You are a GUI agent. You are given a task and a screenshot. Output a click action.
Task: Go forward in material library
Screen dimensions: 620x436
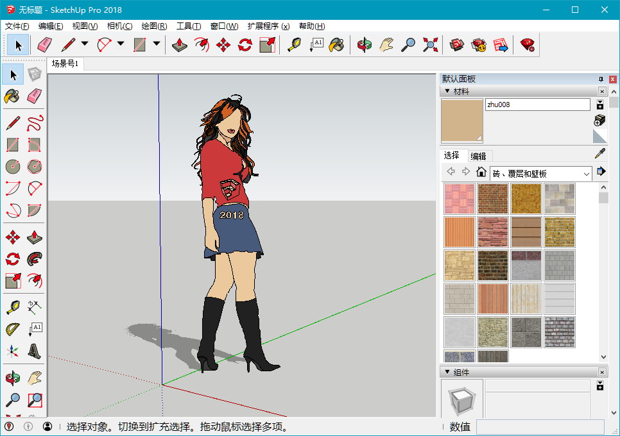(466, 171)
